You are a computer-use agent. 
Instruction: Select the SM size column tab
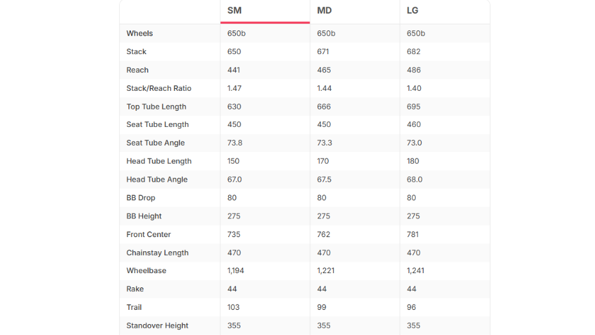pos(265,11)
